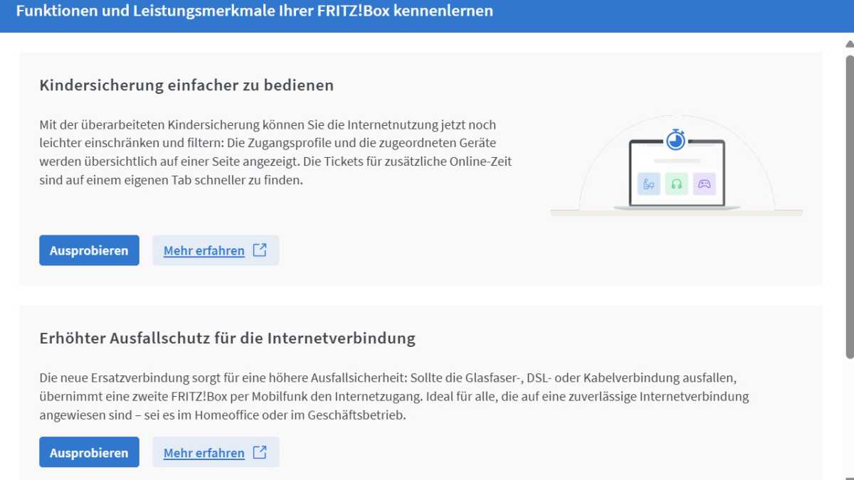This screenshot has height=480, width=854.
Task: Click external-link icon in Kindersicherung card
Action: 260,250
